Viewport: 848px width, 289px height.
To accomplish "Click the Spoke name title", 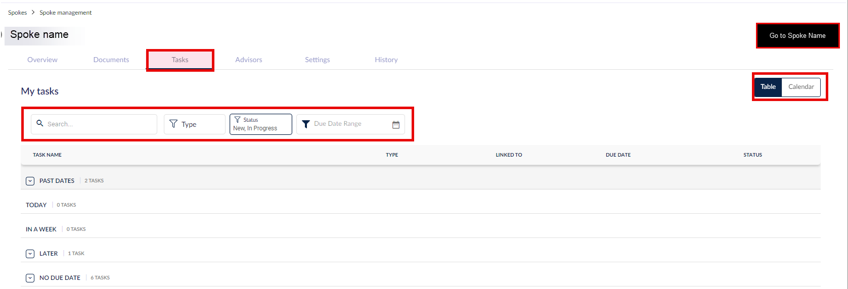I will click(39, 34).
